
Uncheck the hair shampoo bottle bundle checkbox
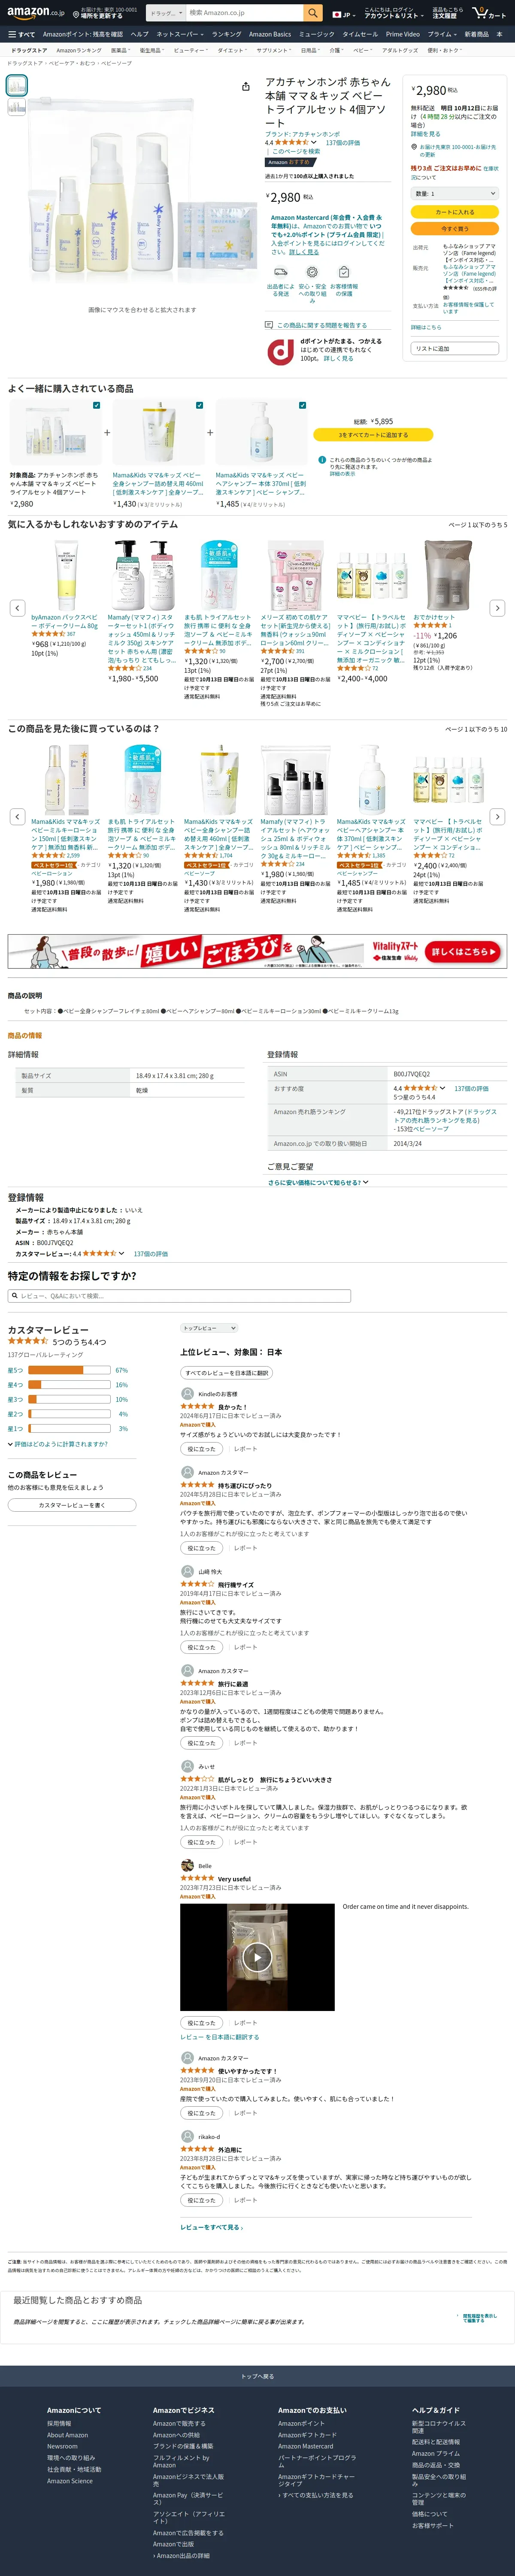(302, 405)
